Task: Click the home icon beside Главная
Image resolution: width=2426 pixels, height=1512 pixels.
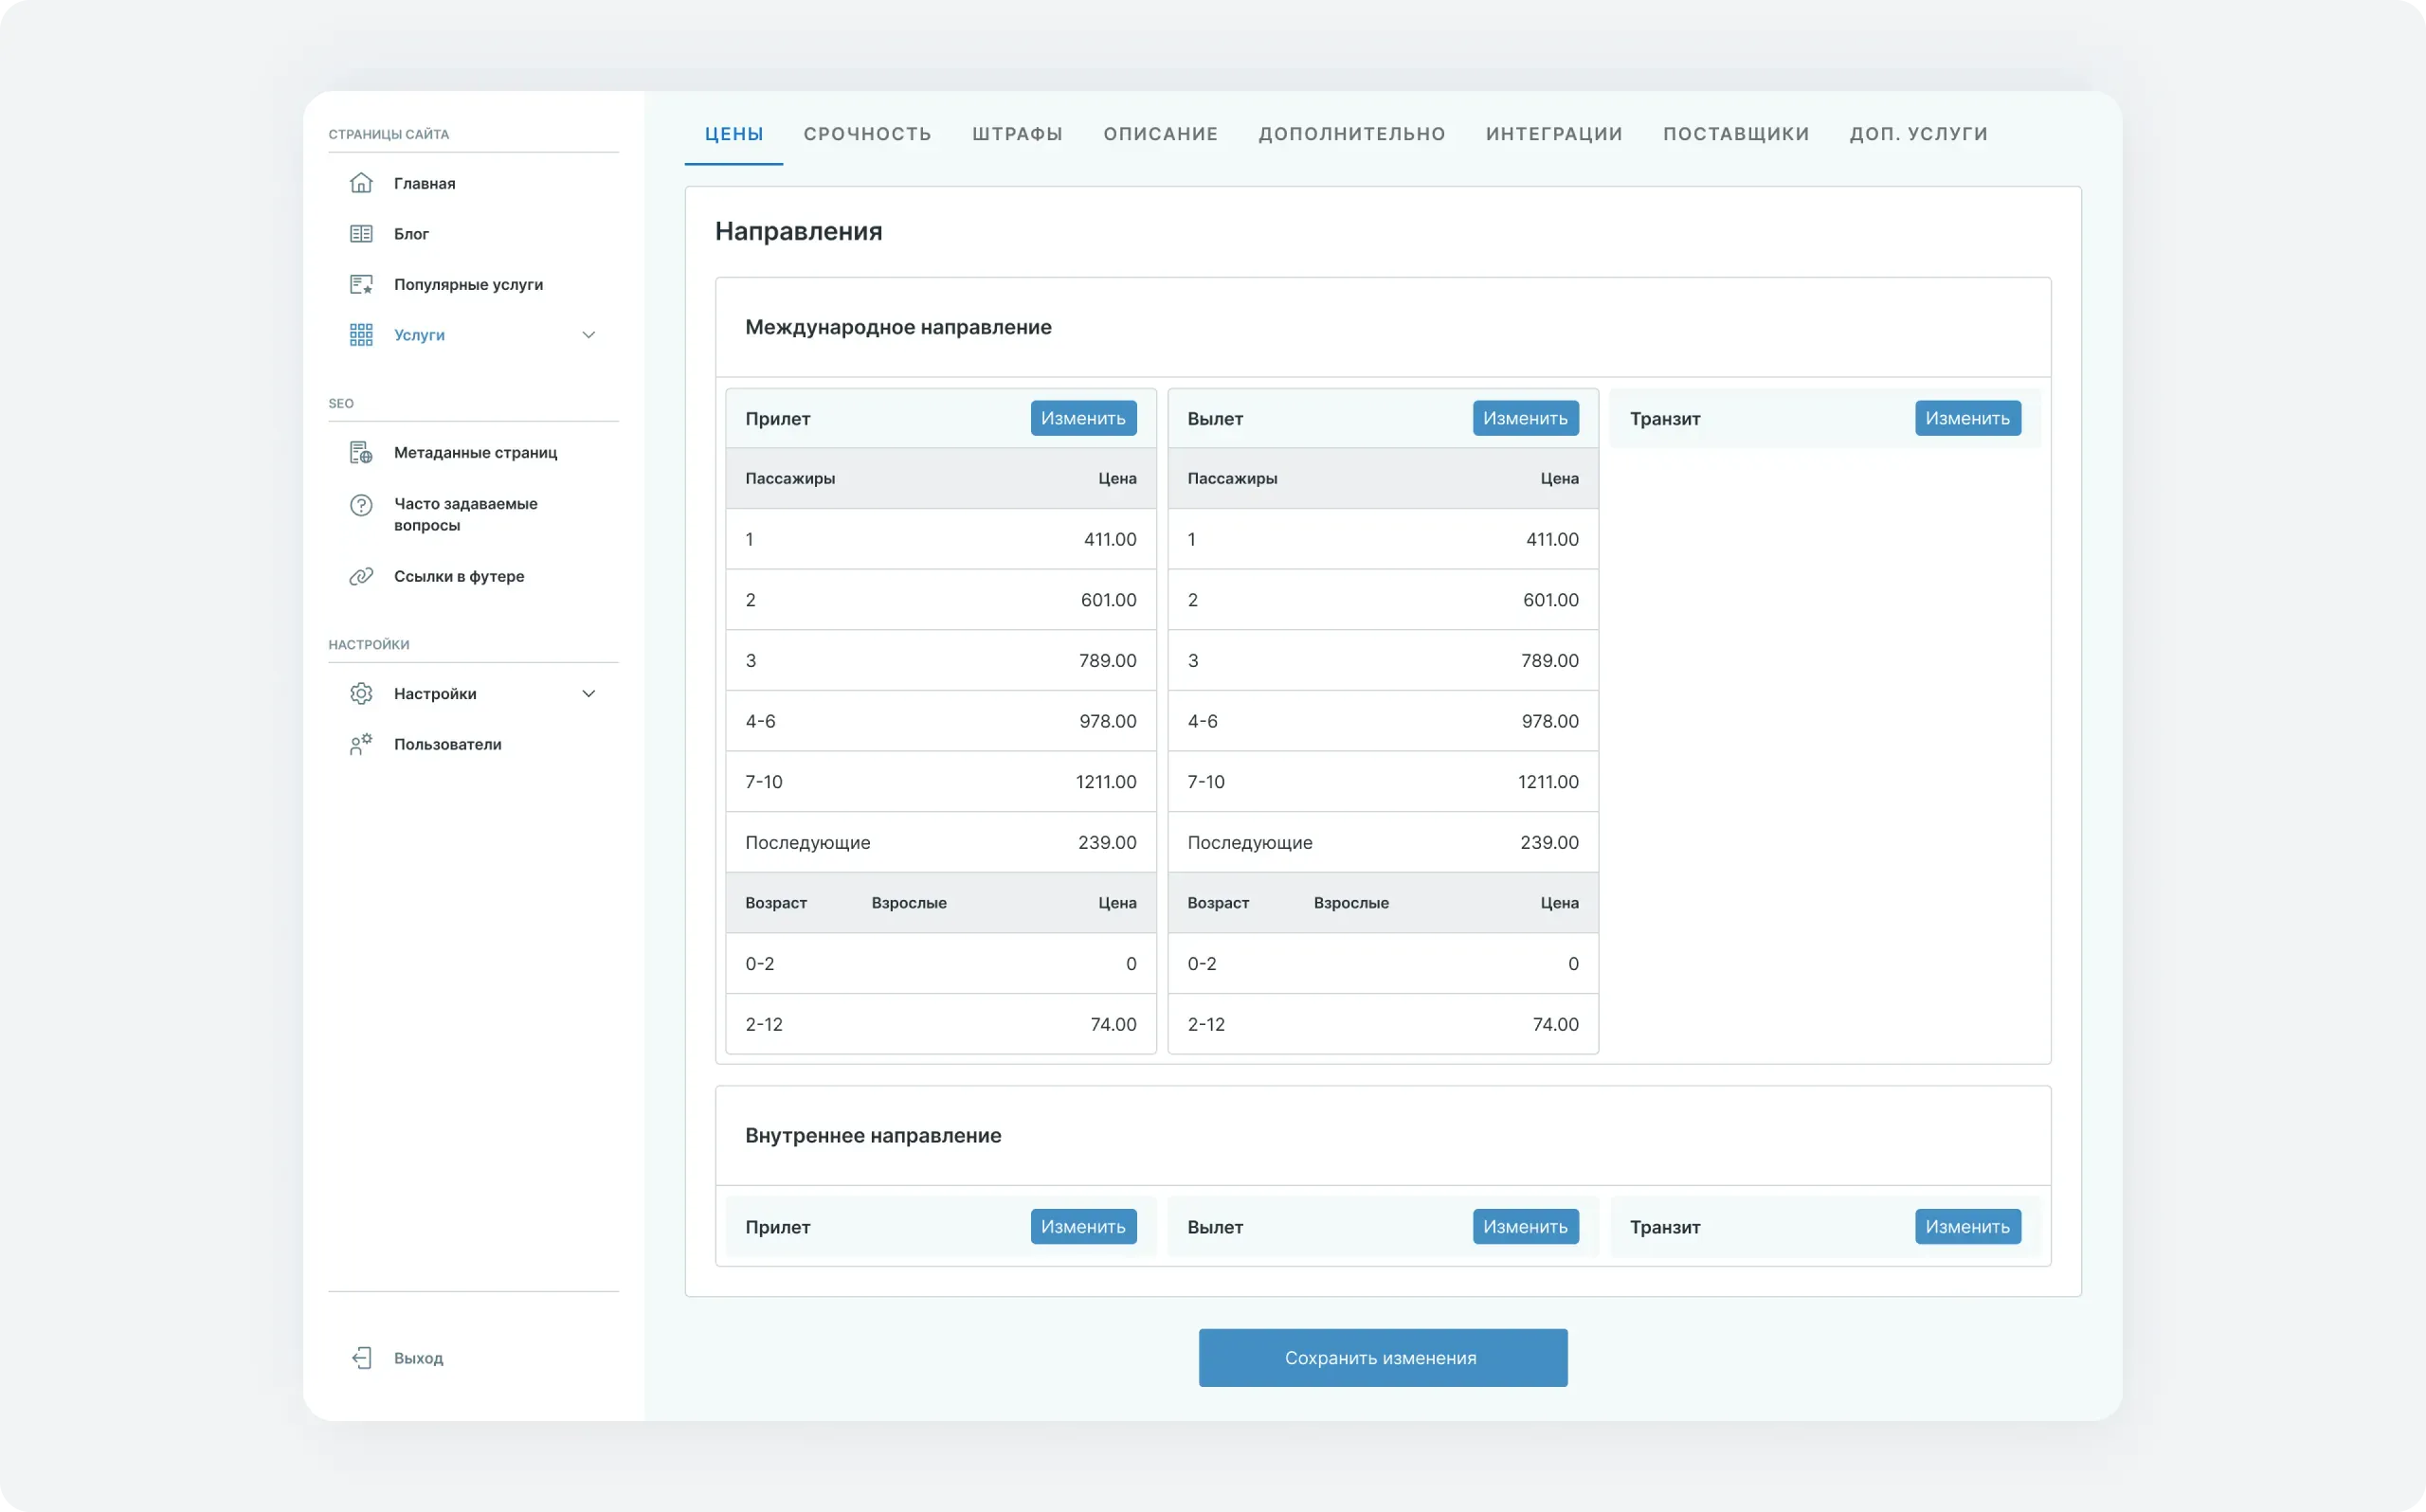Action: [x=361, y=183]
